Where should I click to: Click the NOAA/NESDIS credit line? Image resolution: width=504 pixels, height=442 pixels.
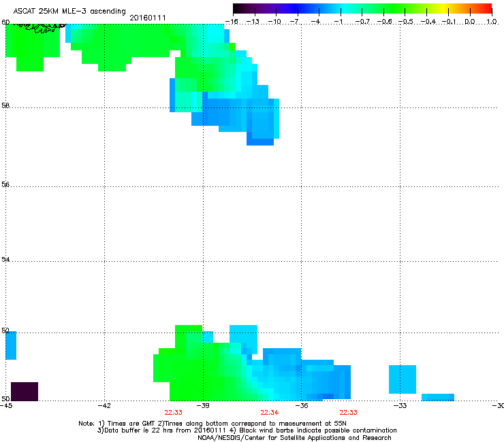point(294,438)
